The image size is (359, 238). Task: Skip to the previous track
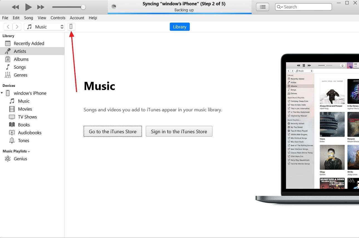(15, 7)
